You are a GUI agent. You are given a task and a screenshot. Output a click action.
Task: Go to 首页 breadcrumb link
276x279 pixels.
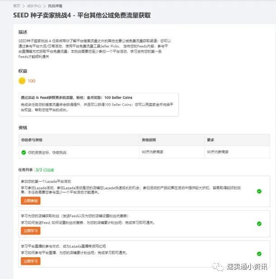(17, 6)
